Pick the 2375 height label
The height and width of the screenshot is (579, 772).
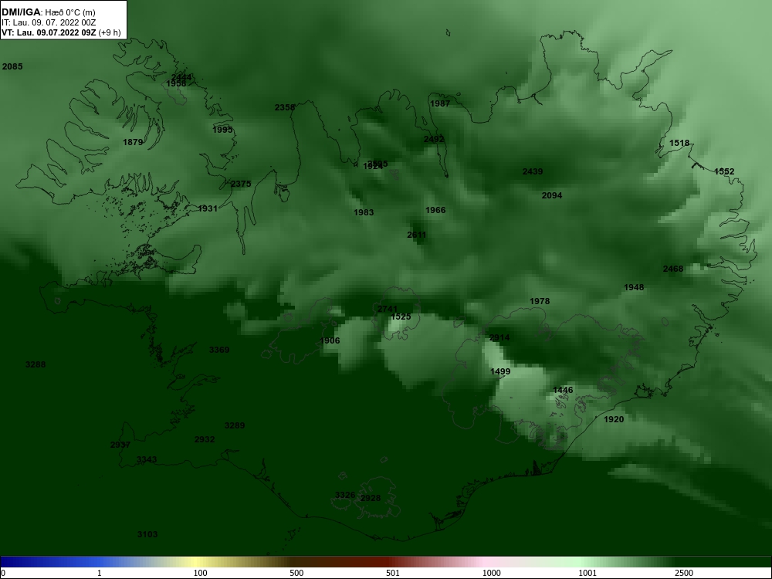coord(241,185)
